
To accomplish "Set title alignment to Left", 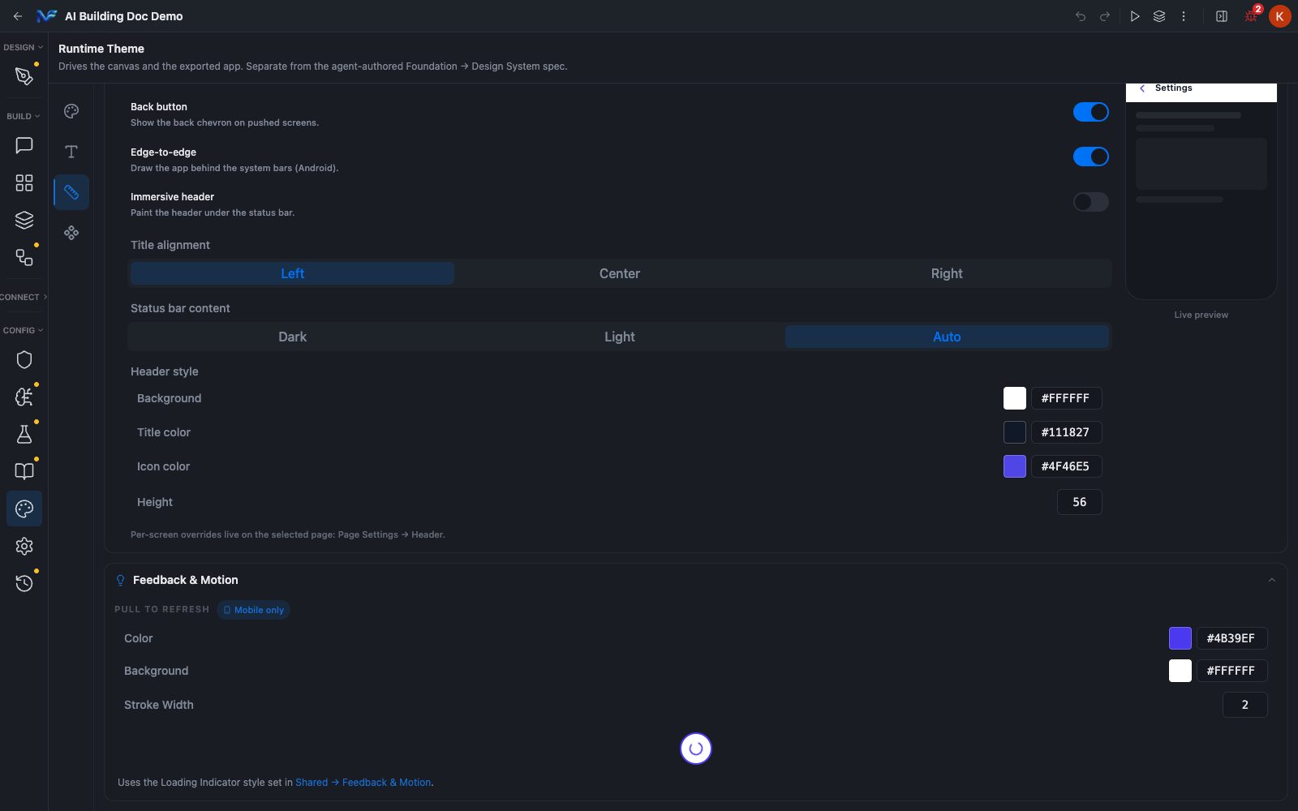I will click(x=292, y=273).
